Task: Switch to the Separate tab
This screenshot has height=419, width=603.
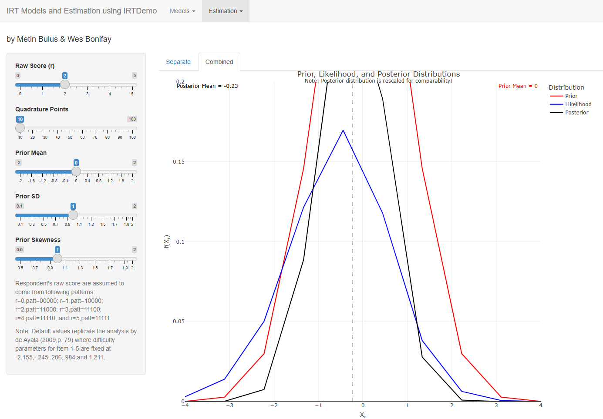Action: (x=178, y=62)
